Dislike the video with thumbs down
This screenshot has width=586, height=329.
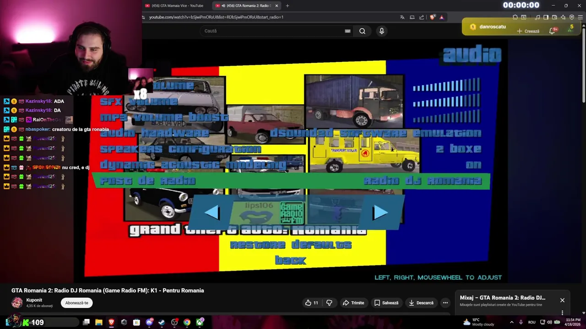(x=329, y=302)
